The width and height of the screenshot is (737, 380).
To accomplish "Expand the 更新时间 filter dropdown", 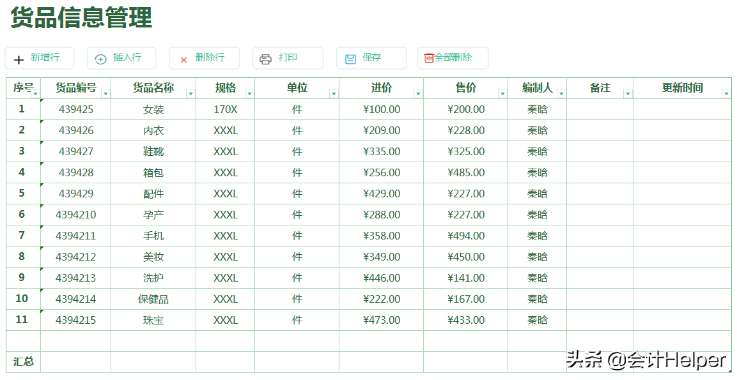I will pyautogui.click(x=726, y=93).
